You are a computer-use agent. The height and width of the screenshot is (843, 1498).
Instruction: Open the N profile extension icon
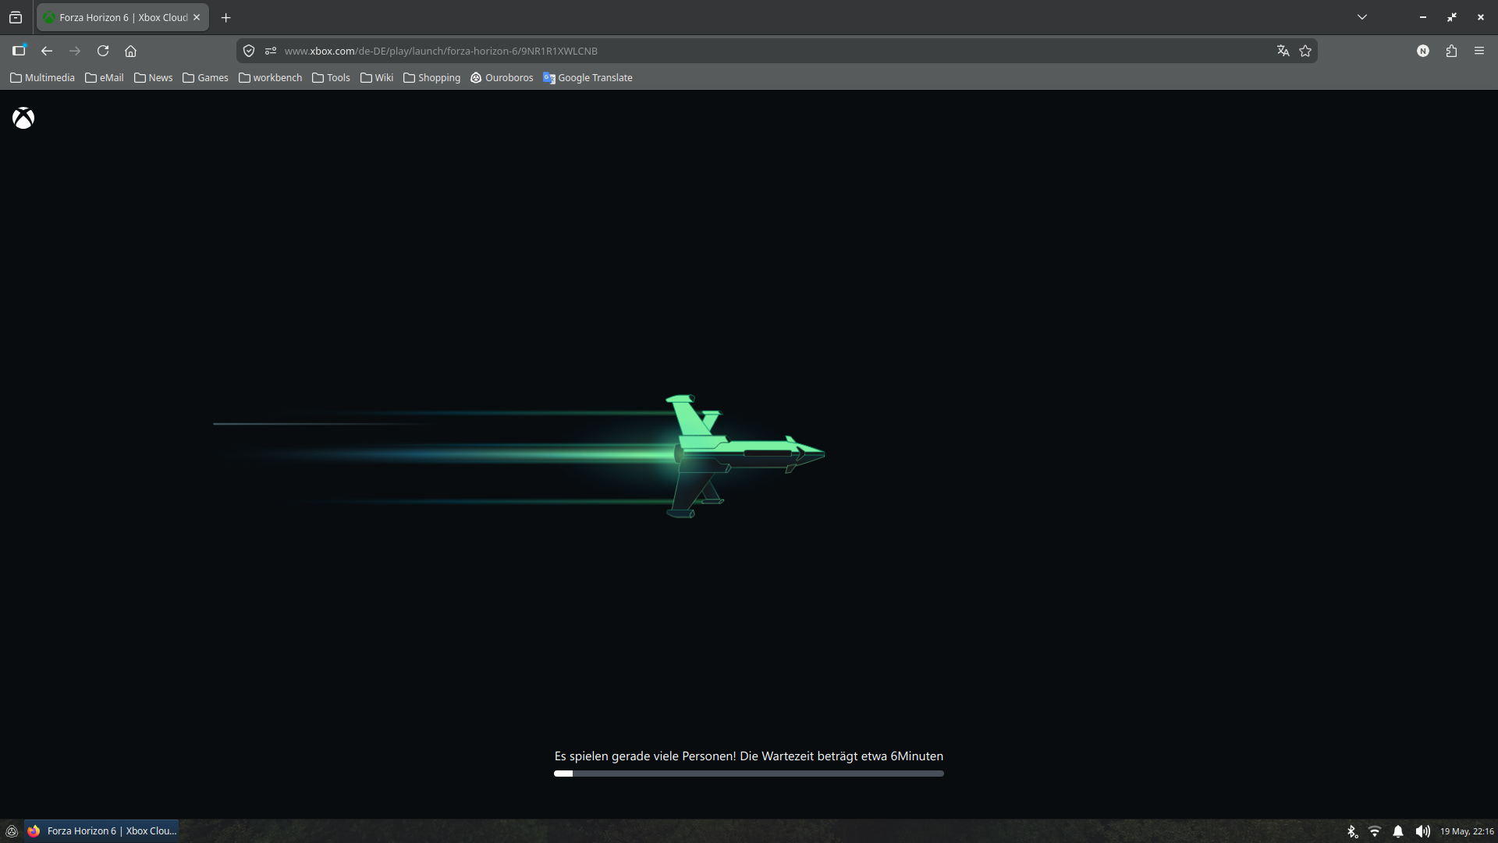1423,51
